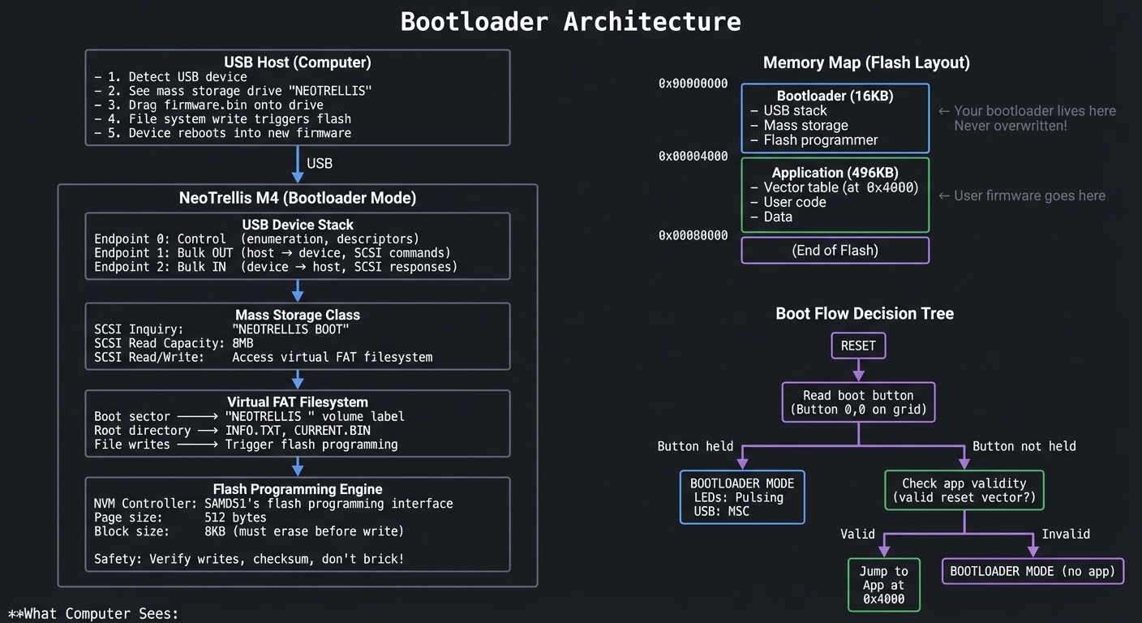Select the Application (496KB) memory region
The width and height of the screenshot is (1142, 623).
[x=835, y=195]
